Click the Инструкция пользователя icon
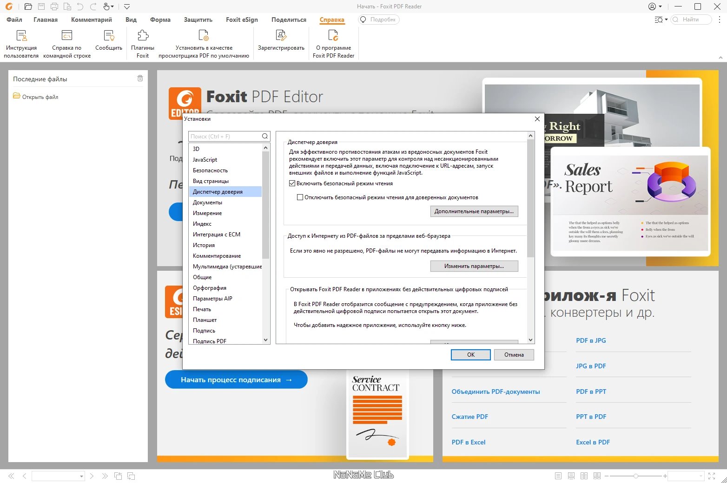This screenshot has height=483, width=727. pos(21,43)
